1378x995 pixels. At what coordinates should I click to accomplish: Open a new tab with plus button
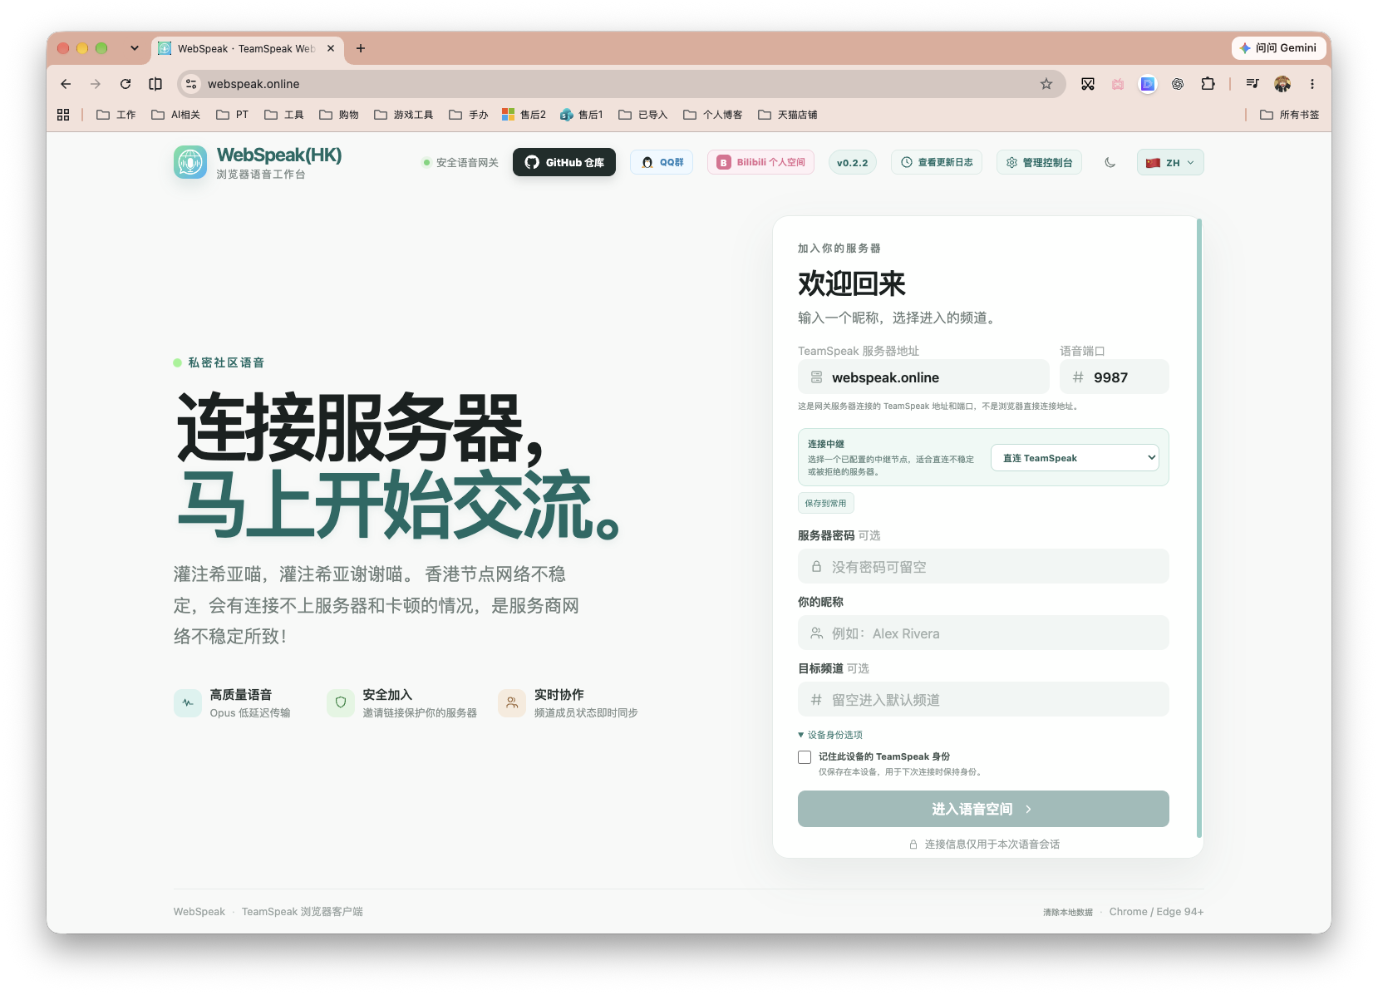(361, 48)
